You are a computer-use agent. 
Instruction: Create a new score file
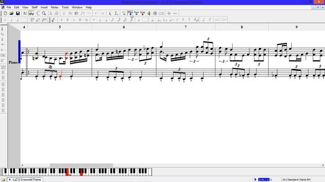coord(6,14)
